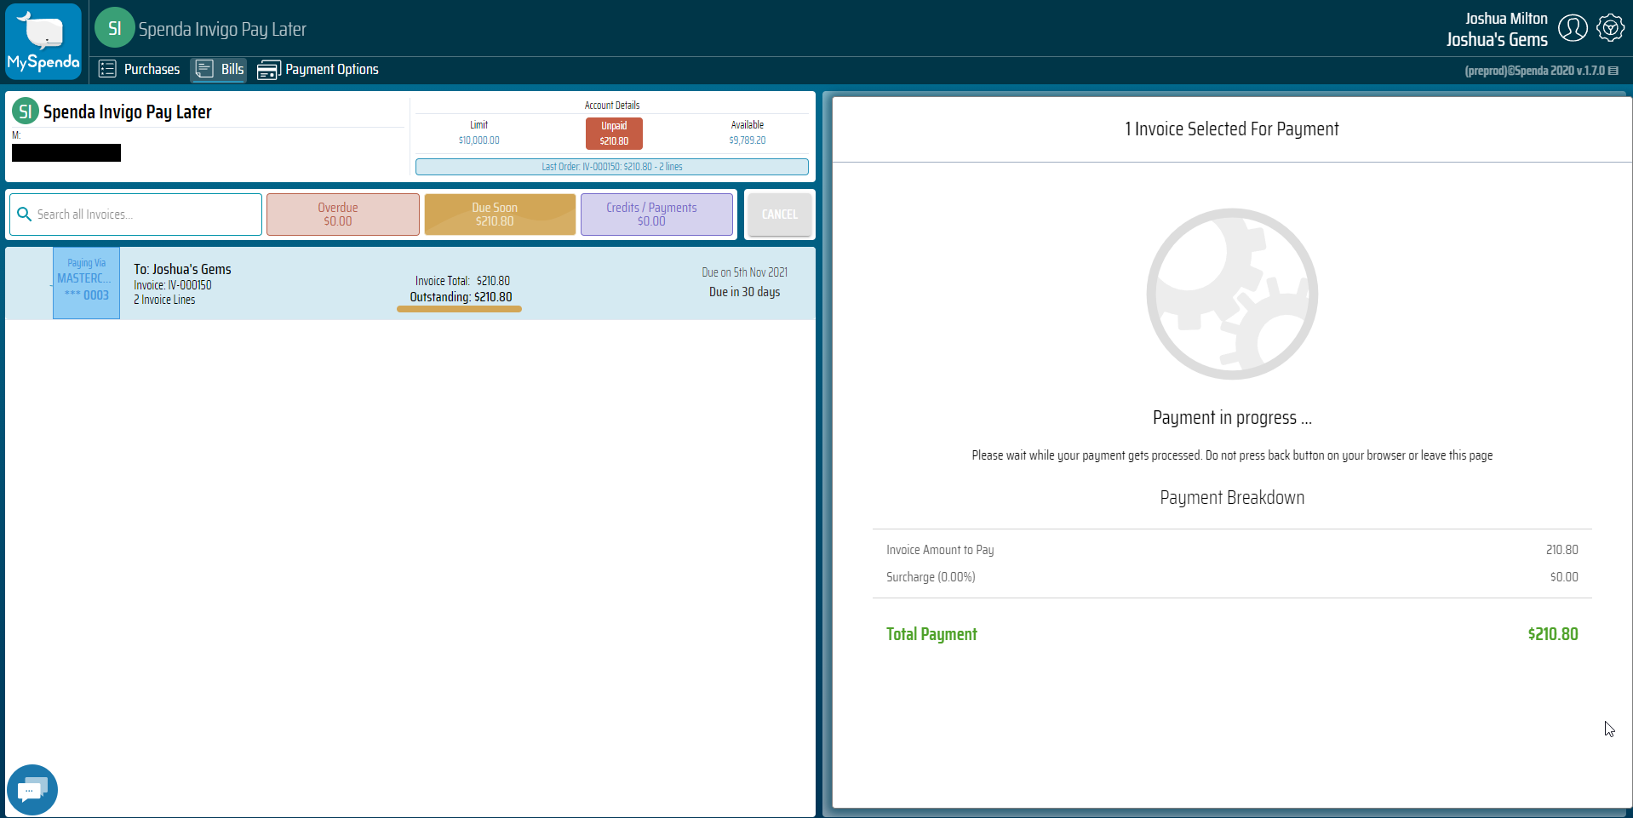Select invoice IV-000150 row
The height and width of the screenshot is (818, 1633).
point(410,283)
